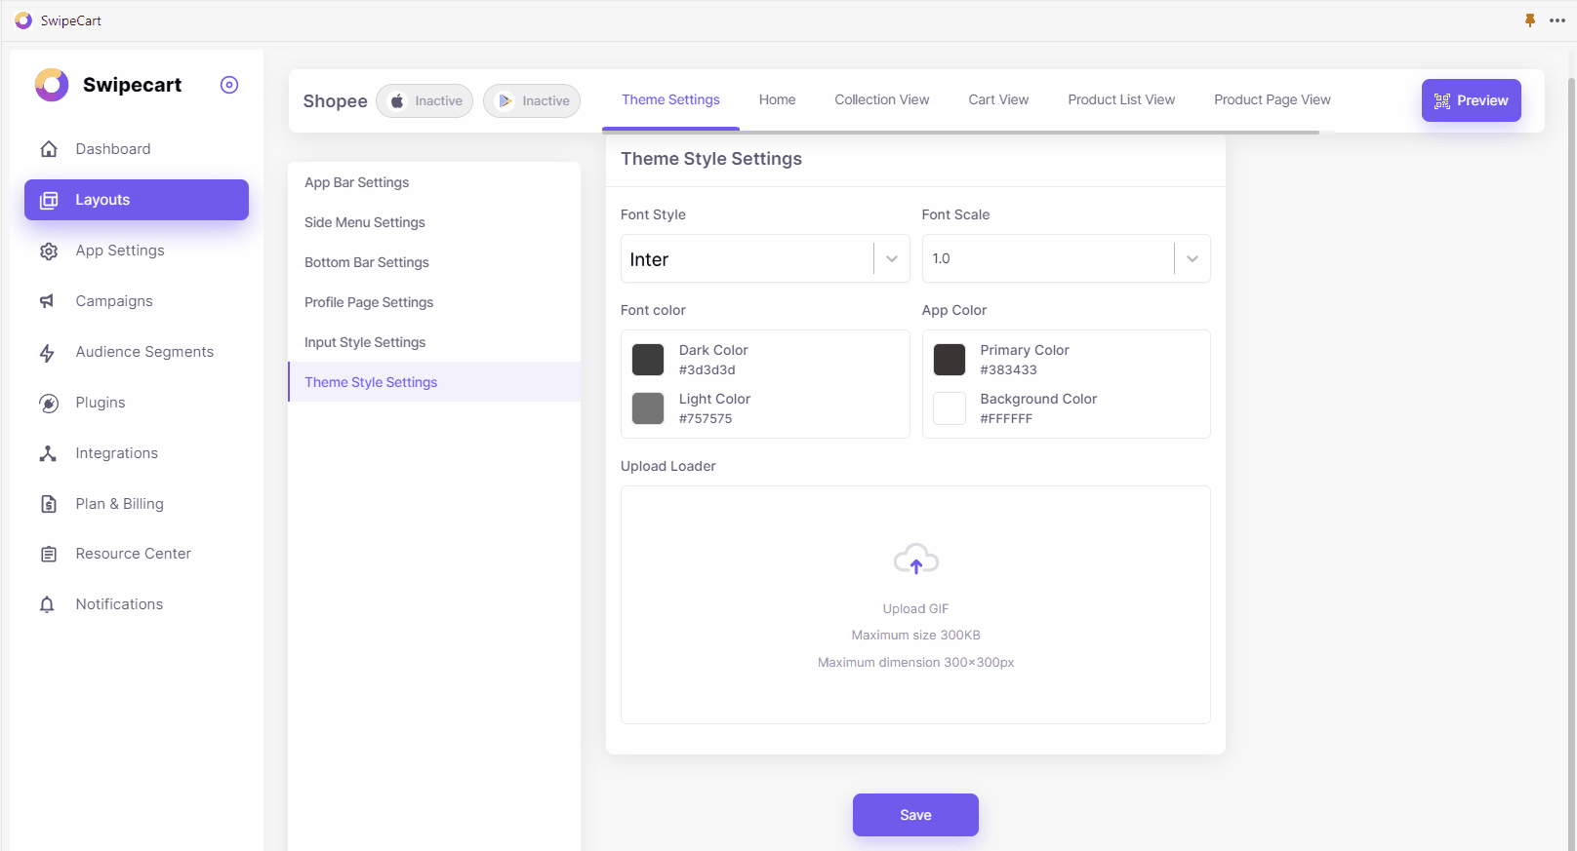Click the Upload GIF drop area text
This screenshot has width=1577, height=851.
[x=915, y=608]
